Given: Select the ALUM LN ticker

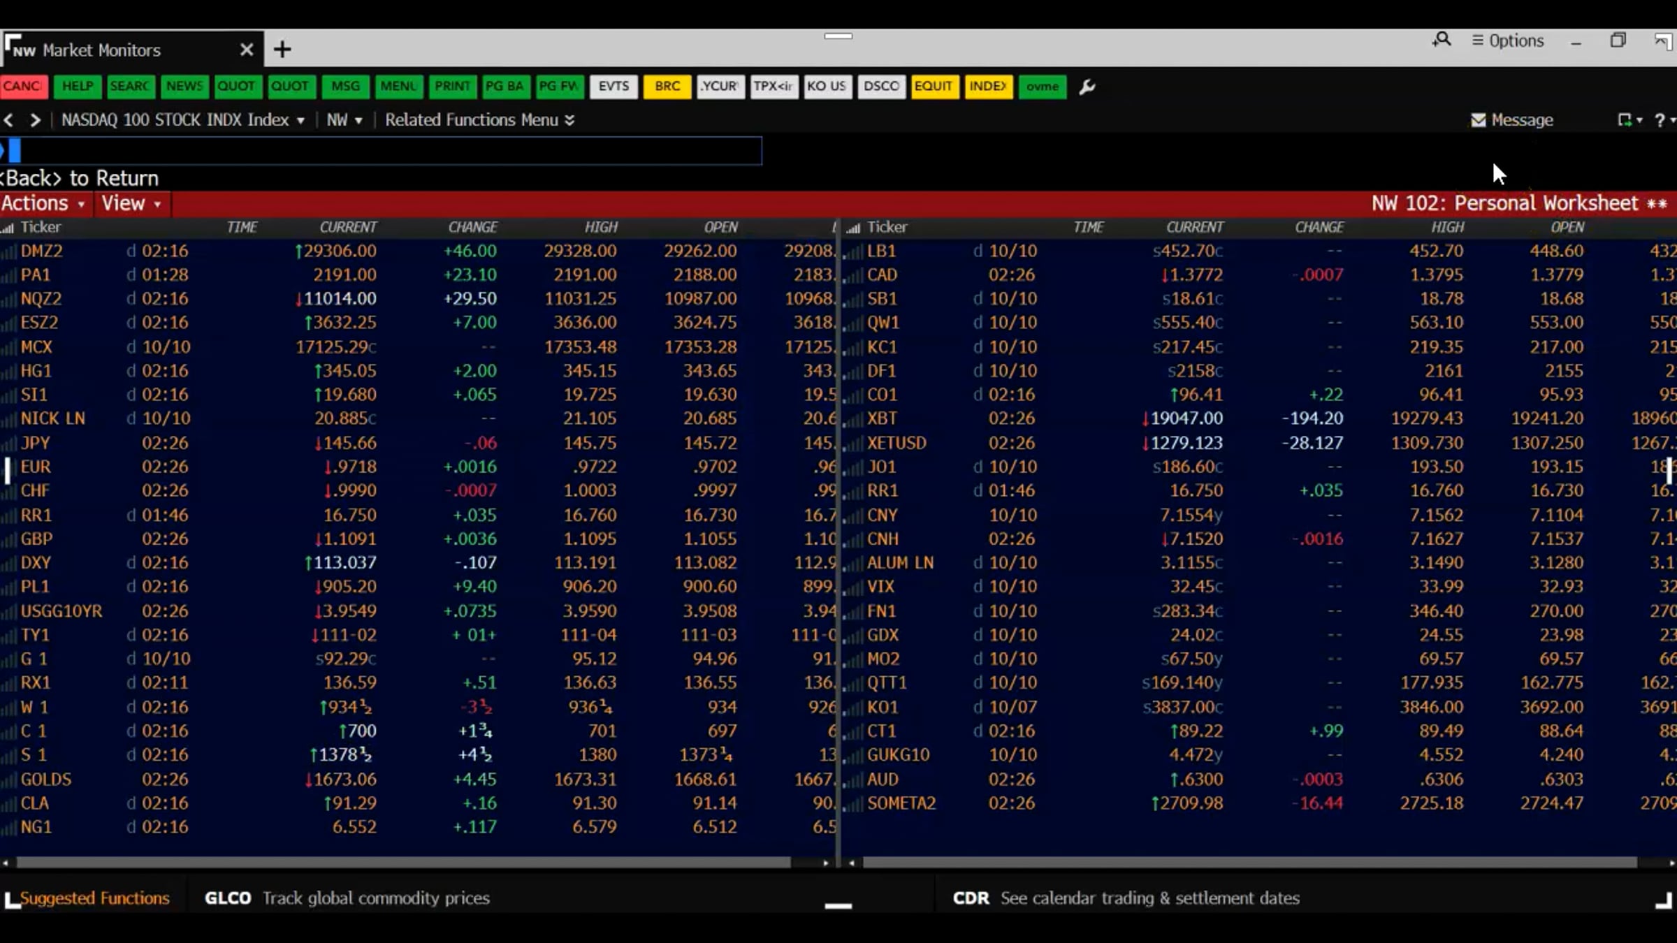Looking at the screenshot, I should point(900,563).
